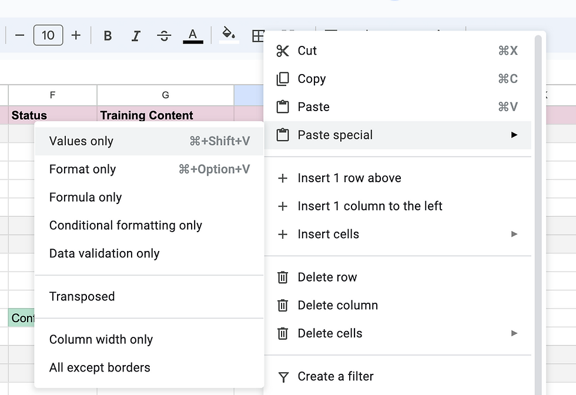The height and width of the screenshot is (395, 576).
Task: Click the font size input field
Action: point(48,35)
